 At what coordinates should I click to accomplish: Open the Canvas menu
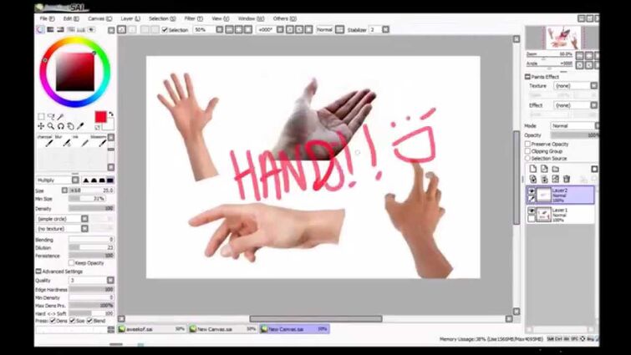pyautogui.click(x=99, y=18)
